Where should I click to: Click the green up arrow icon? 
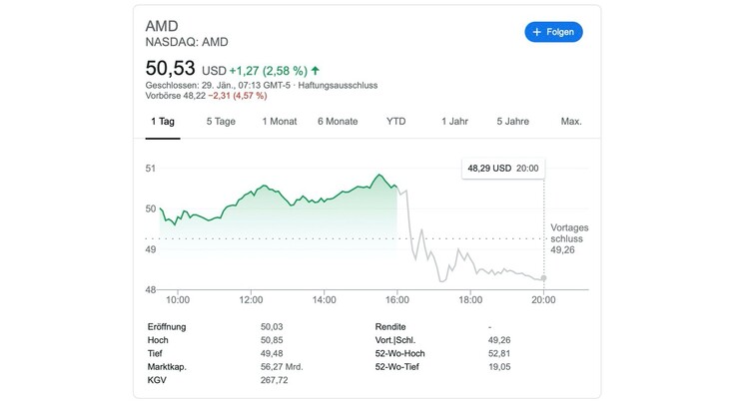(x=316, y=71)
